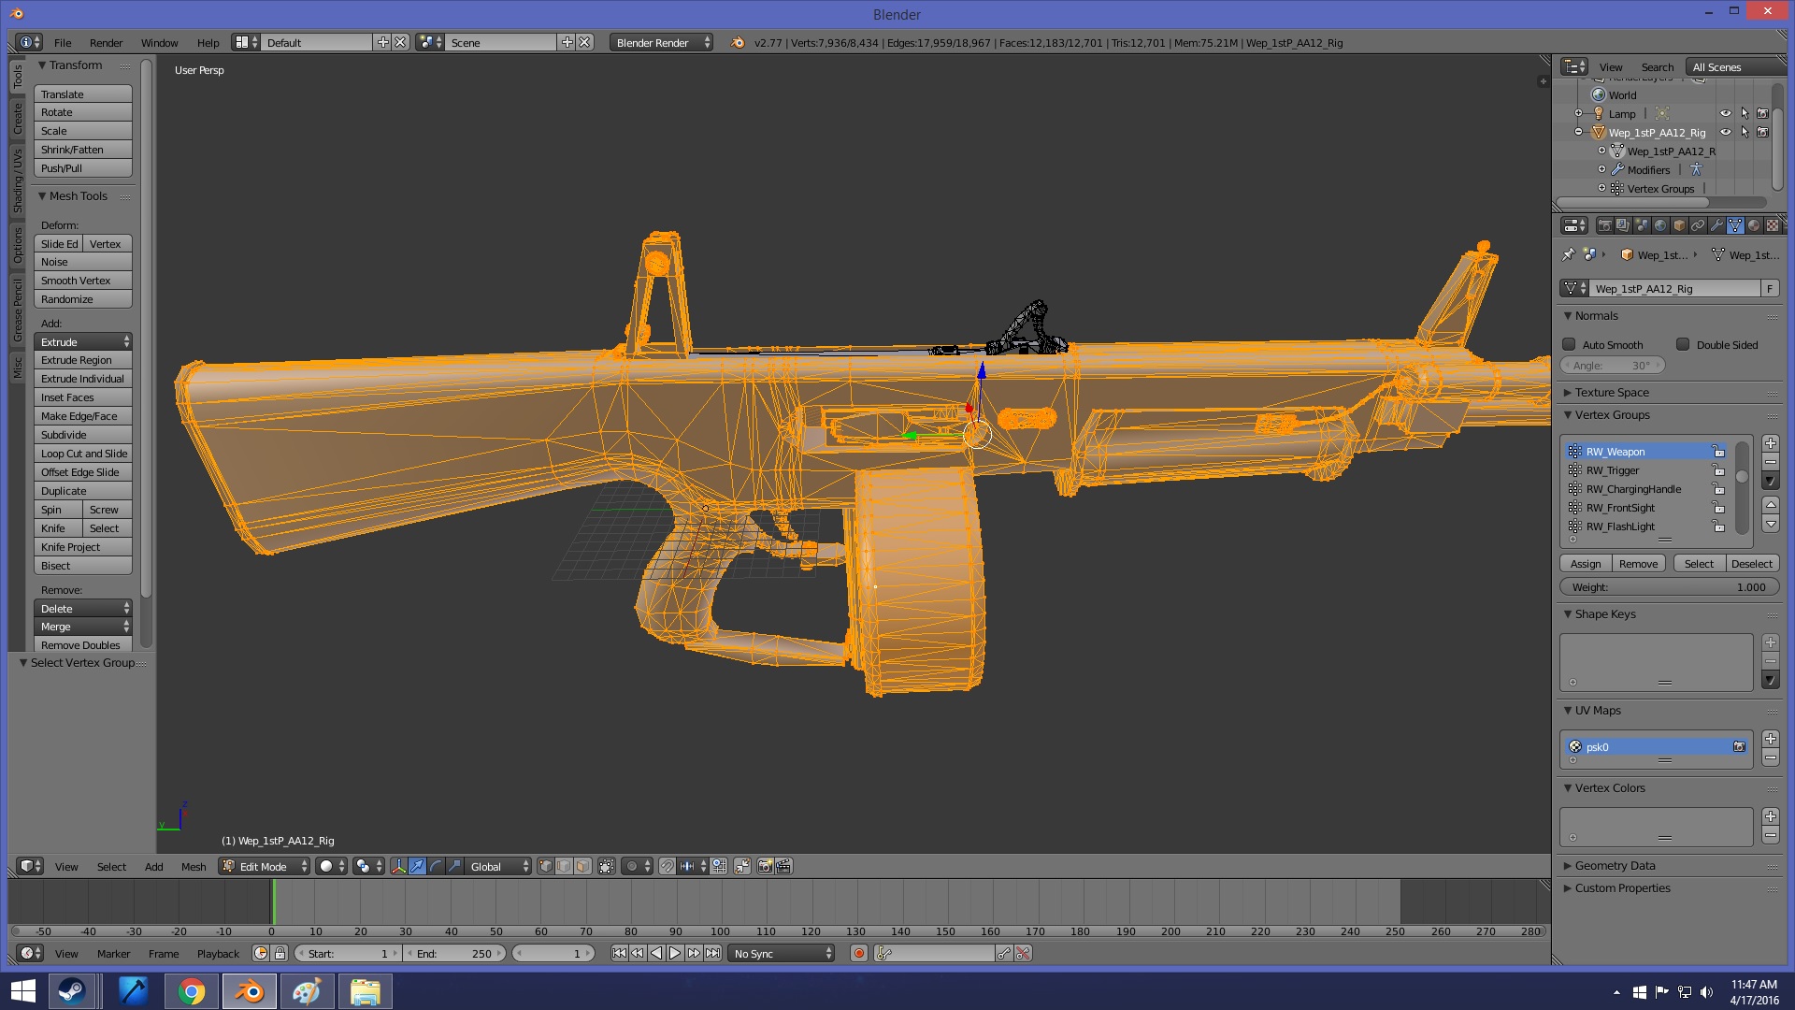The width and height of the screenshot is (1795, 1010).
Task: Select face select mode cube icon
Action: coord(582,867)
